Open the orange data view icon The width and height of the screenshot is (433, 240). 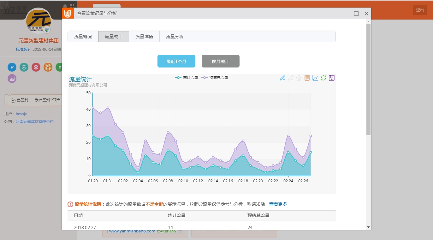pyautogui.click(x=307, y=78)
